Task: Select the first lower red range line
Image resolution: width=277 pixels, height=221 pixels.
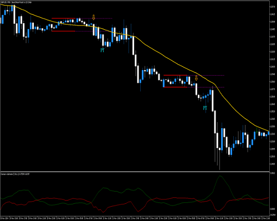Action: 63,31
